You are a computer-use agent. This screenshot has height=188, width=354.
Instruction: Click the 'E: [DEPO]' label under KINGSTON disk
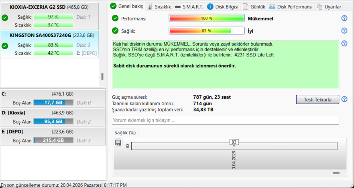click(87, 53)
